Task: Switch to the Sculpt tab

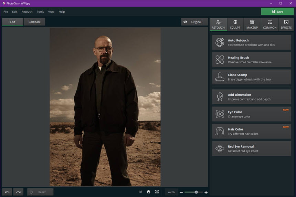Action: [x=235, y=24]
